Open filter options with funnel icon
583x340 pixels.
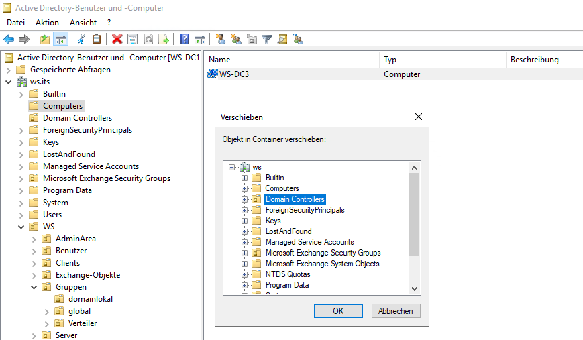[x=267, y=39]
